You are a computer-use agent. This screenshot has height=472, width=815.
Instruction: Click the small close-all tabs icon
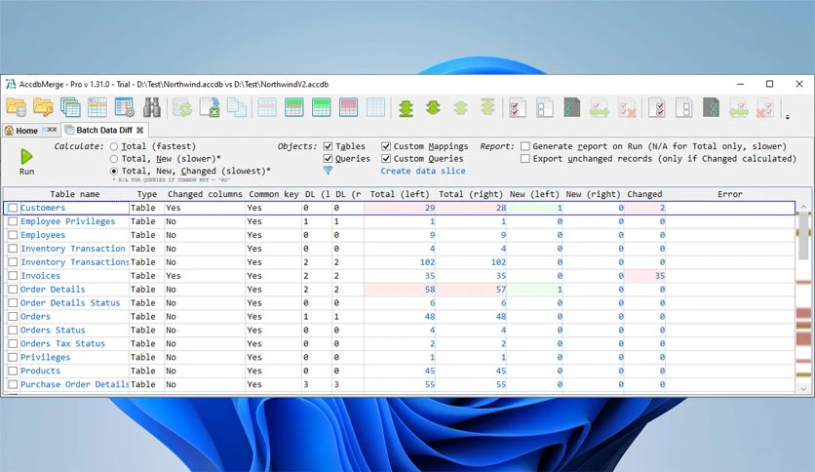(x=51, y=130)
